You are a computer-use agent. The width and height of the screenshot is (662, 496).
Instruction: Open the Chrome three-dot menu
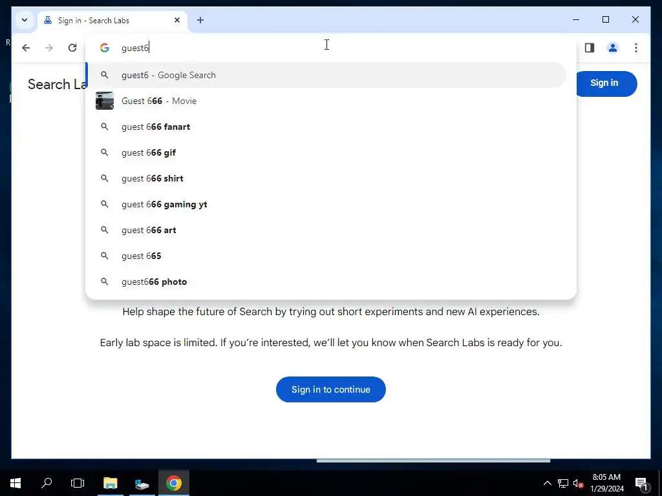coord(636,48)
